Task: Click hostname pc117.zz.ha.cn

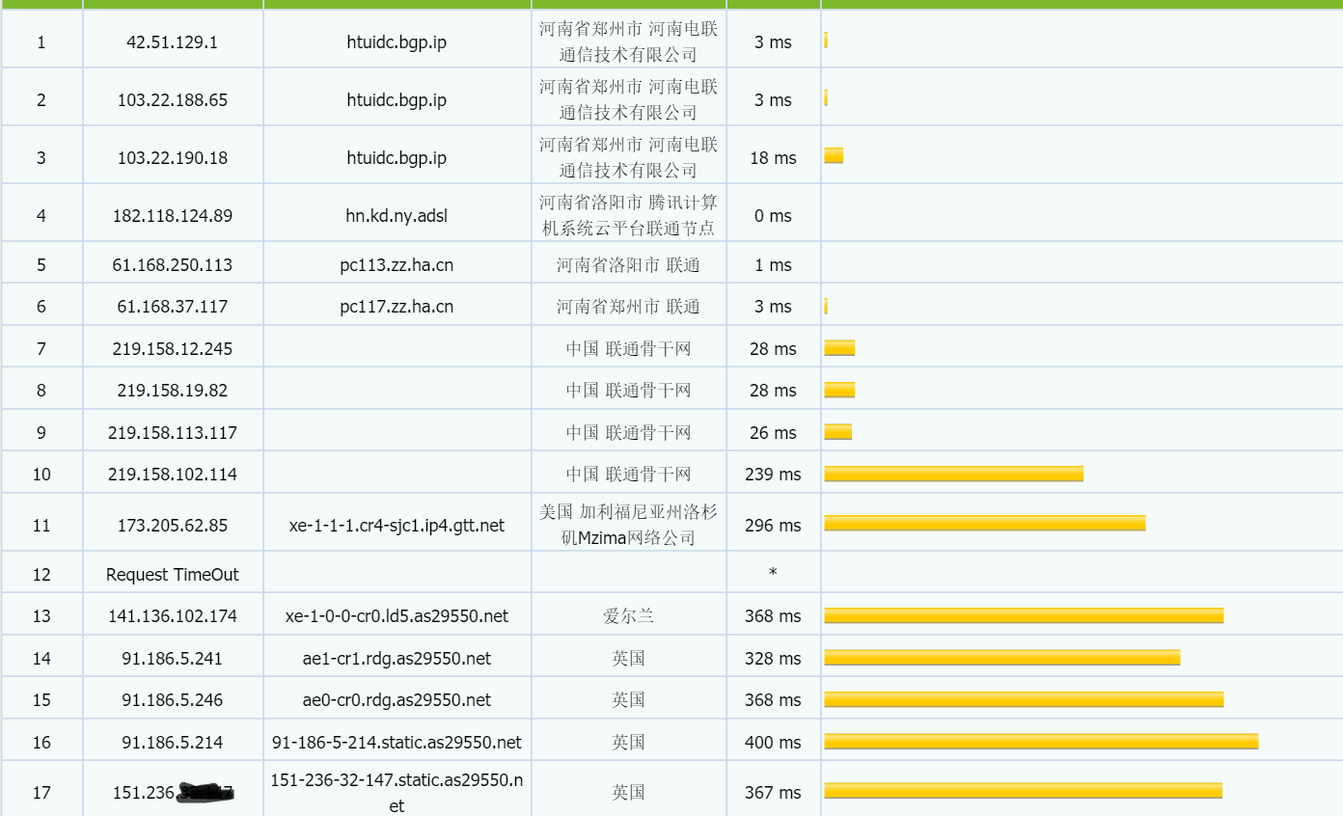Action: (x=397, y=307)
